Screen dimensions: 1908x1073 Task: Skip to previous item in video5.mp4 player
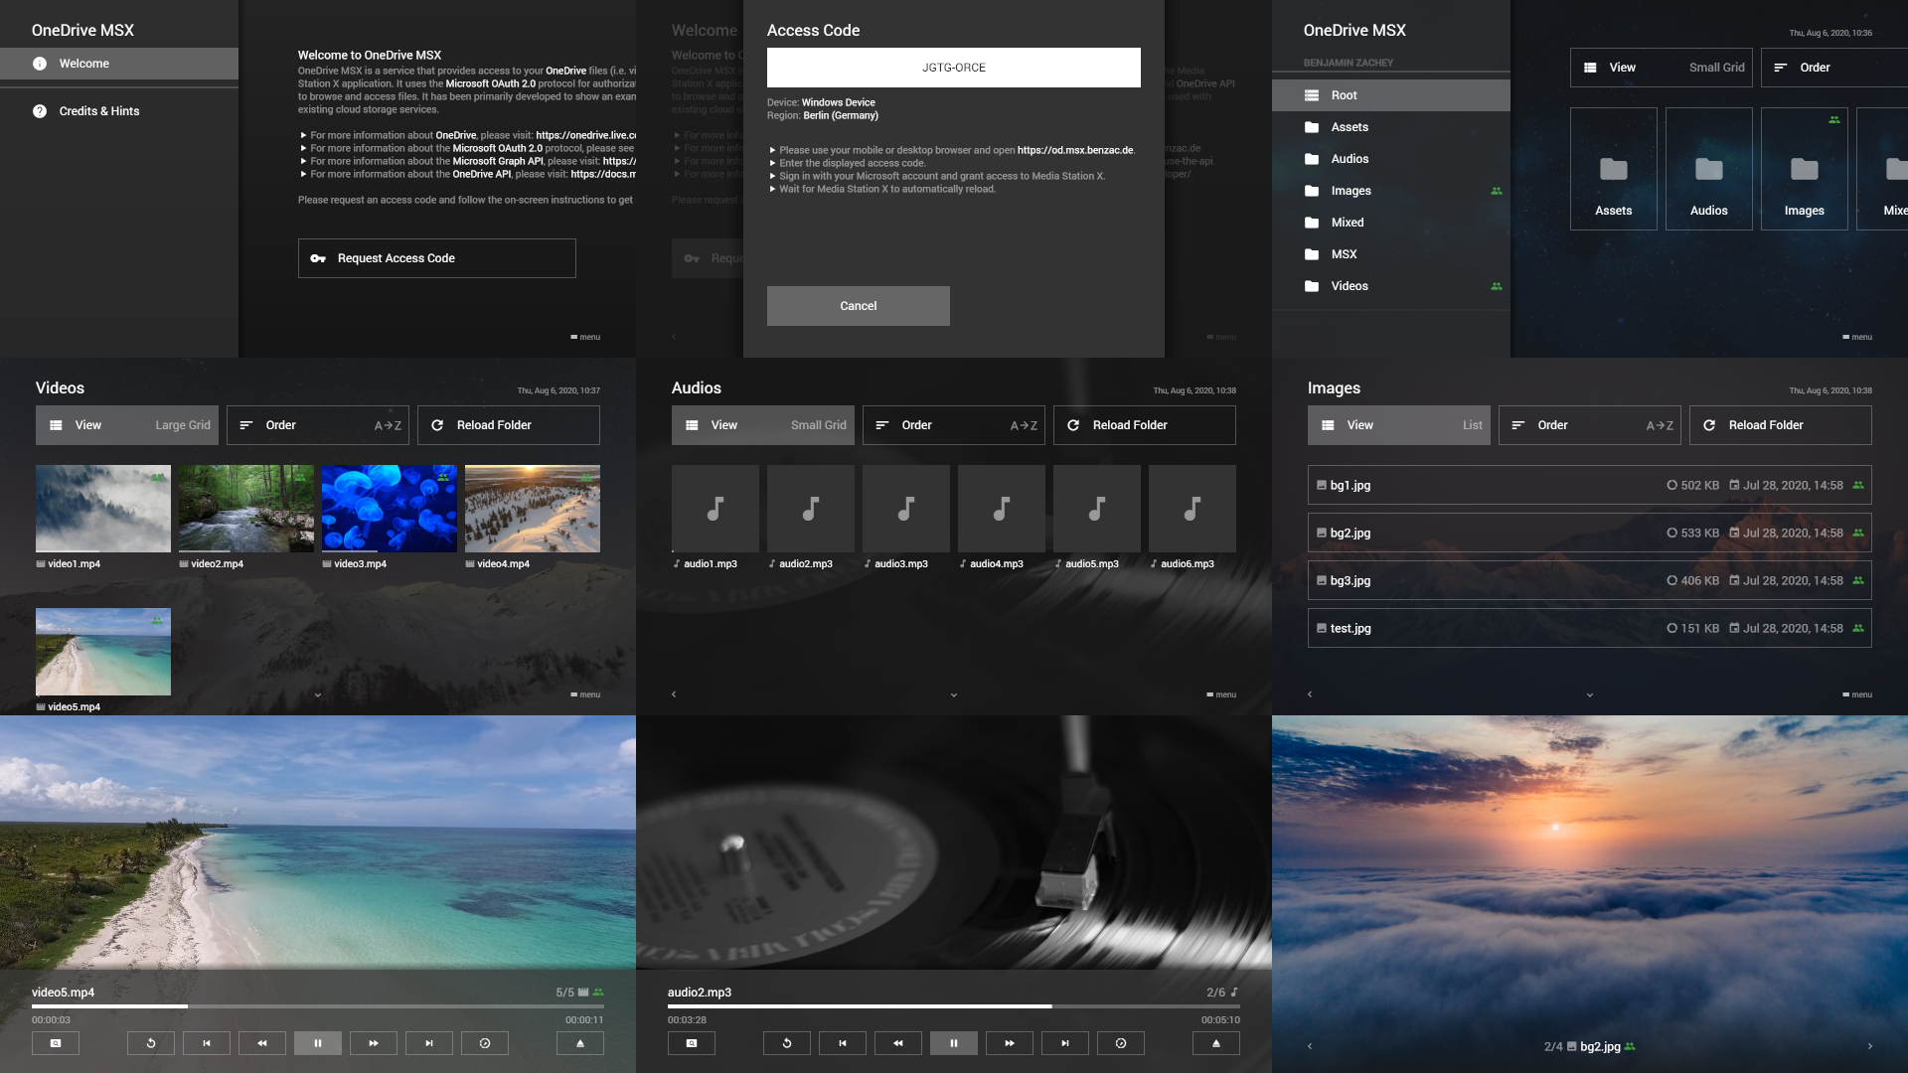(207, 1043)
